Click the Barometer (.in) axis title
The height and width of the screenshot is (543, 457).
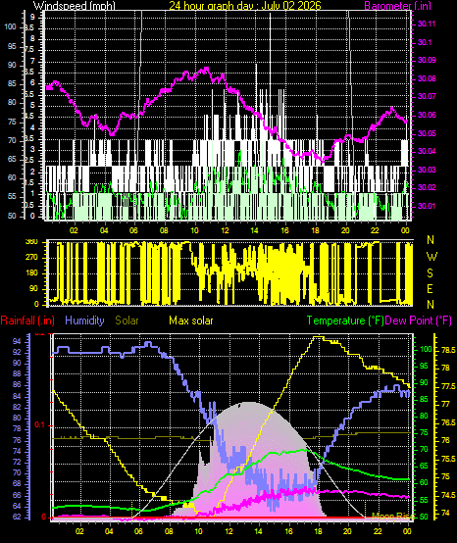coord(398,6)
